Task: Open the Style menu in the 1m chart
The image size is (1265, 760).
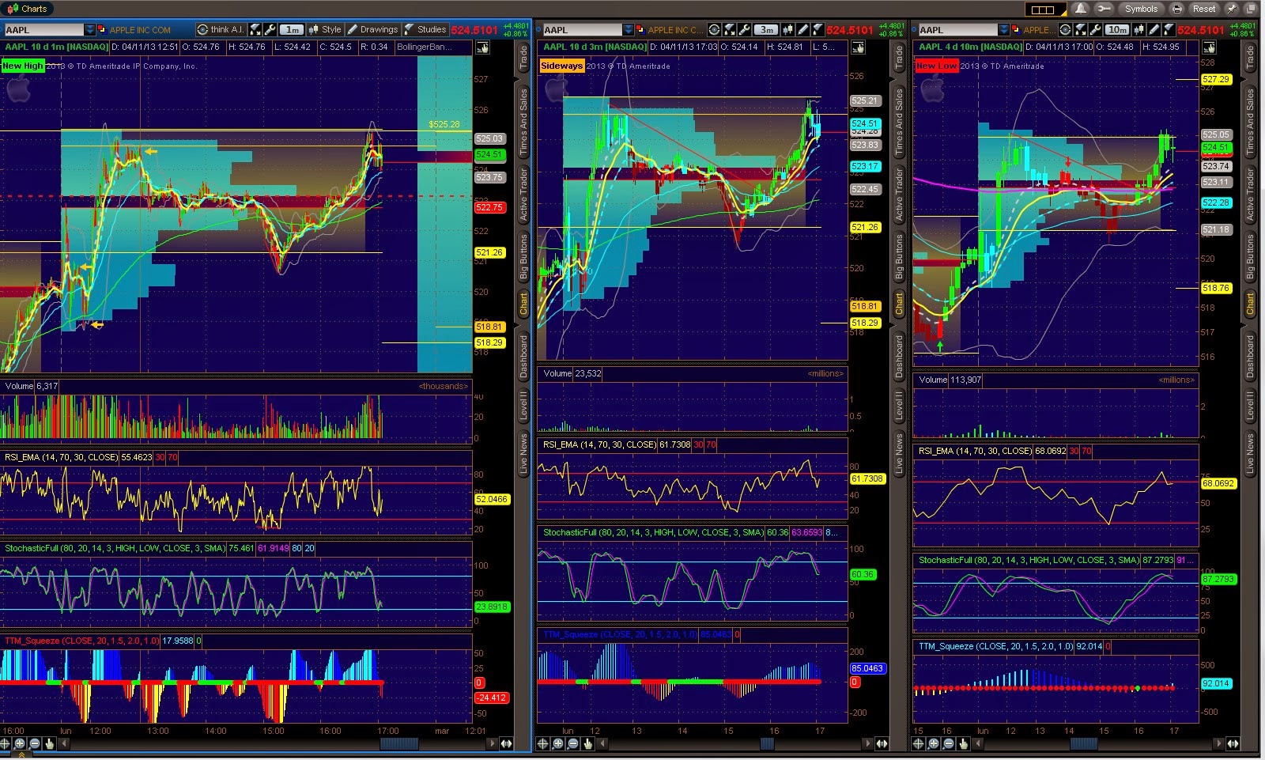Action: (326, 29)
